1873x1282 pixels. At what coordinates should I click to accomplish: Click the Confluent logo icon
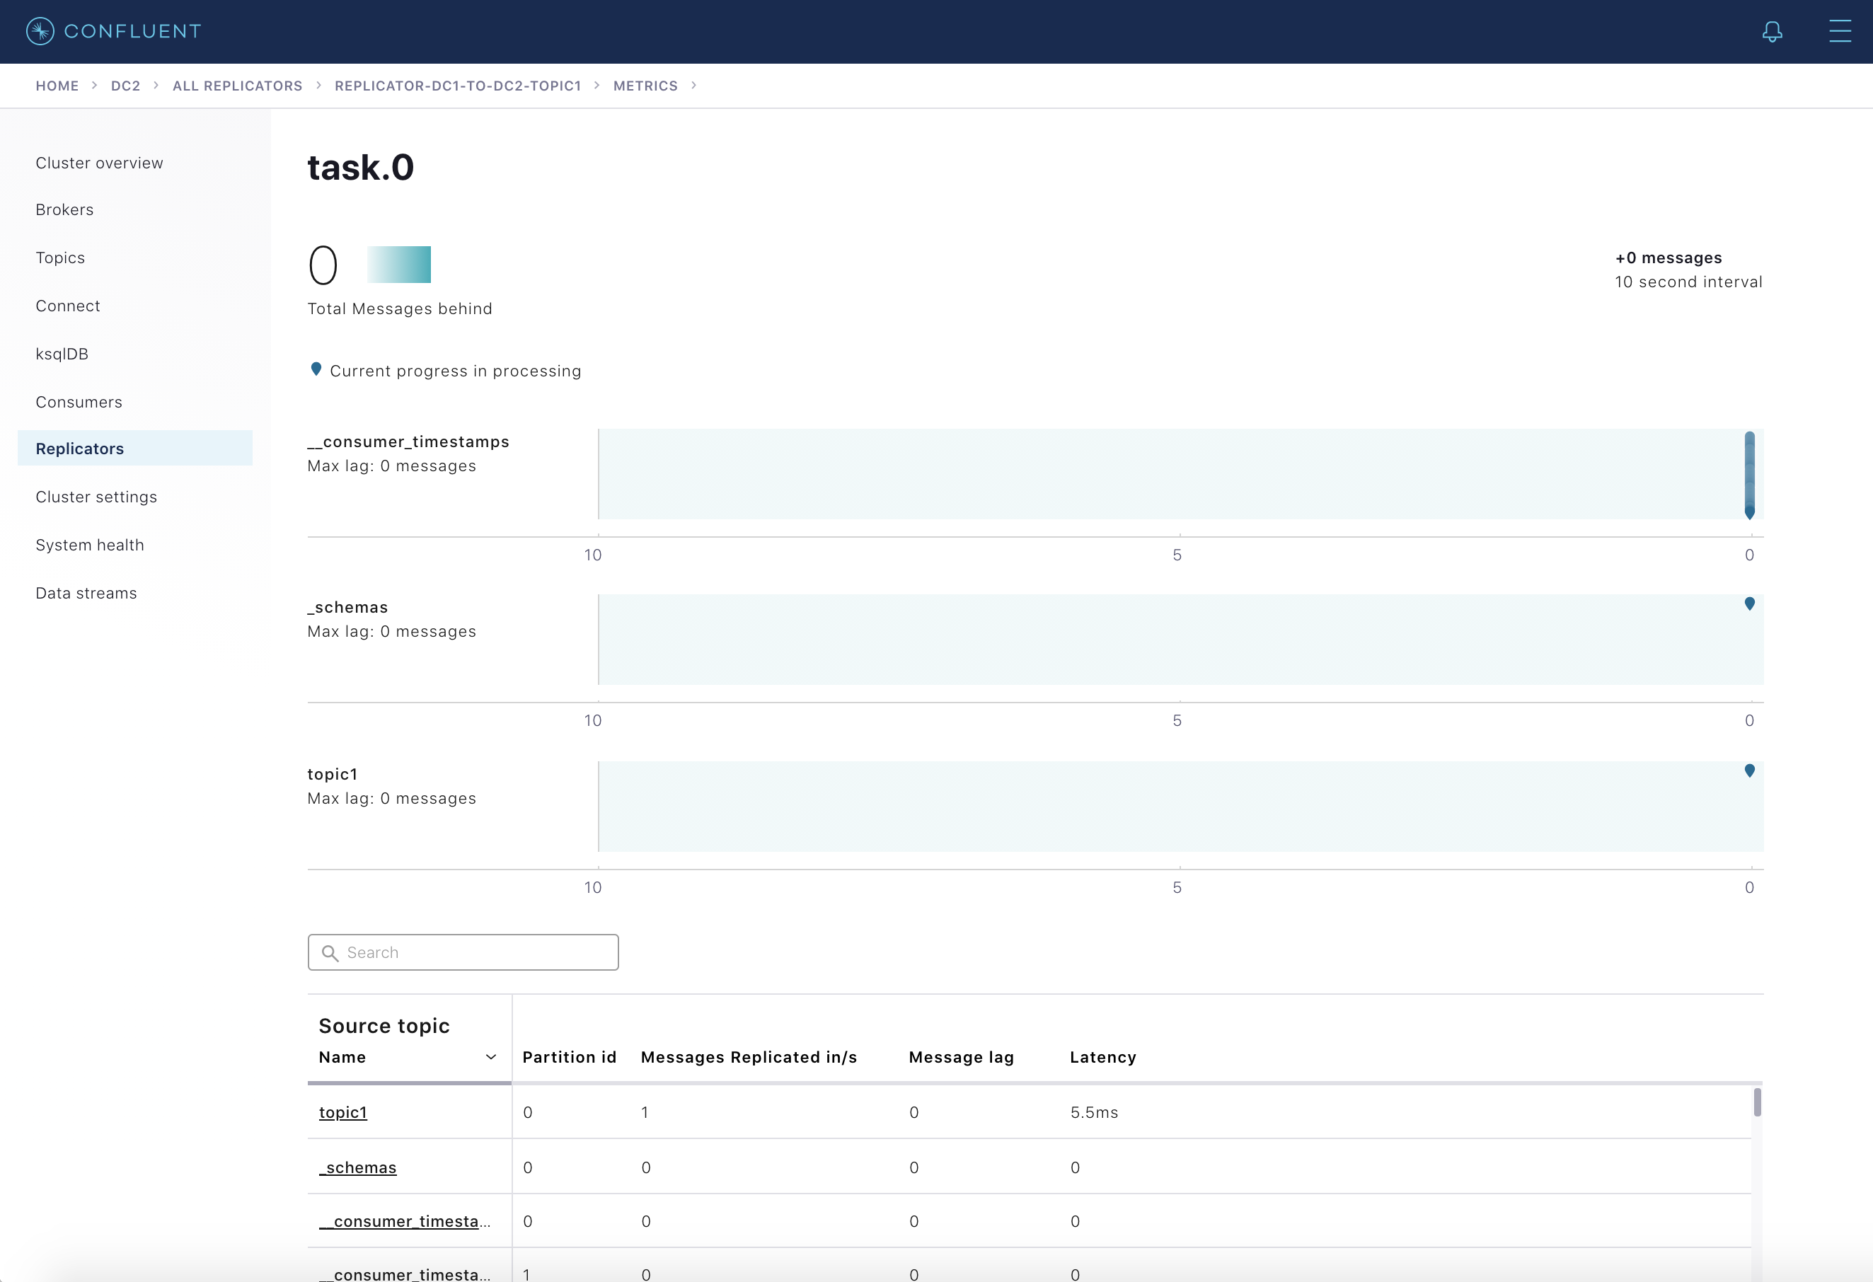(x=40, y=31)
